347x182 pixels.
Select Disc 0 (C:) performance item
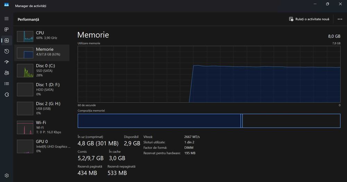42,70
